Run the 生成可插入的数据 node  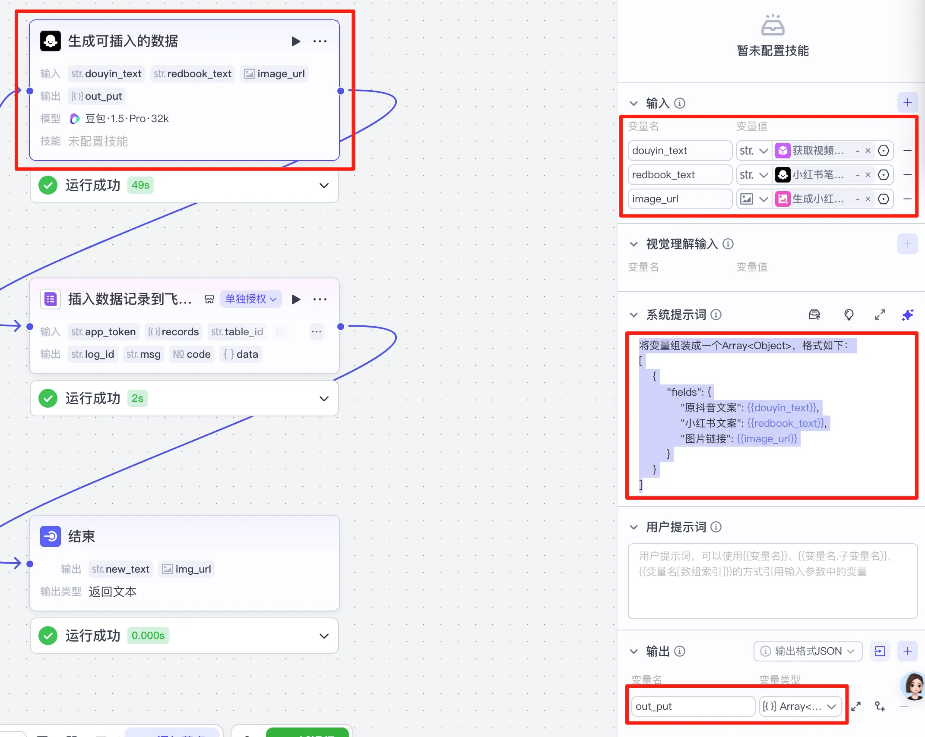click(296, 41)
